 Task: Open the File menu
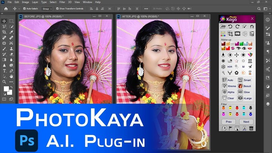click(x=9, y=2)
